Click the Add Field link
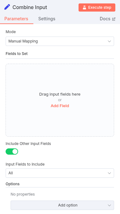 click(x=60, y=106)
